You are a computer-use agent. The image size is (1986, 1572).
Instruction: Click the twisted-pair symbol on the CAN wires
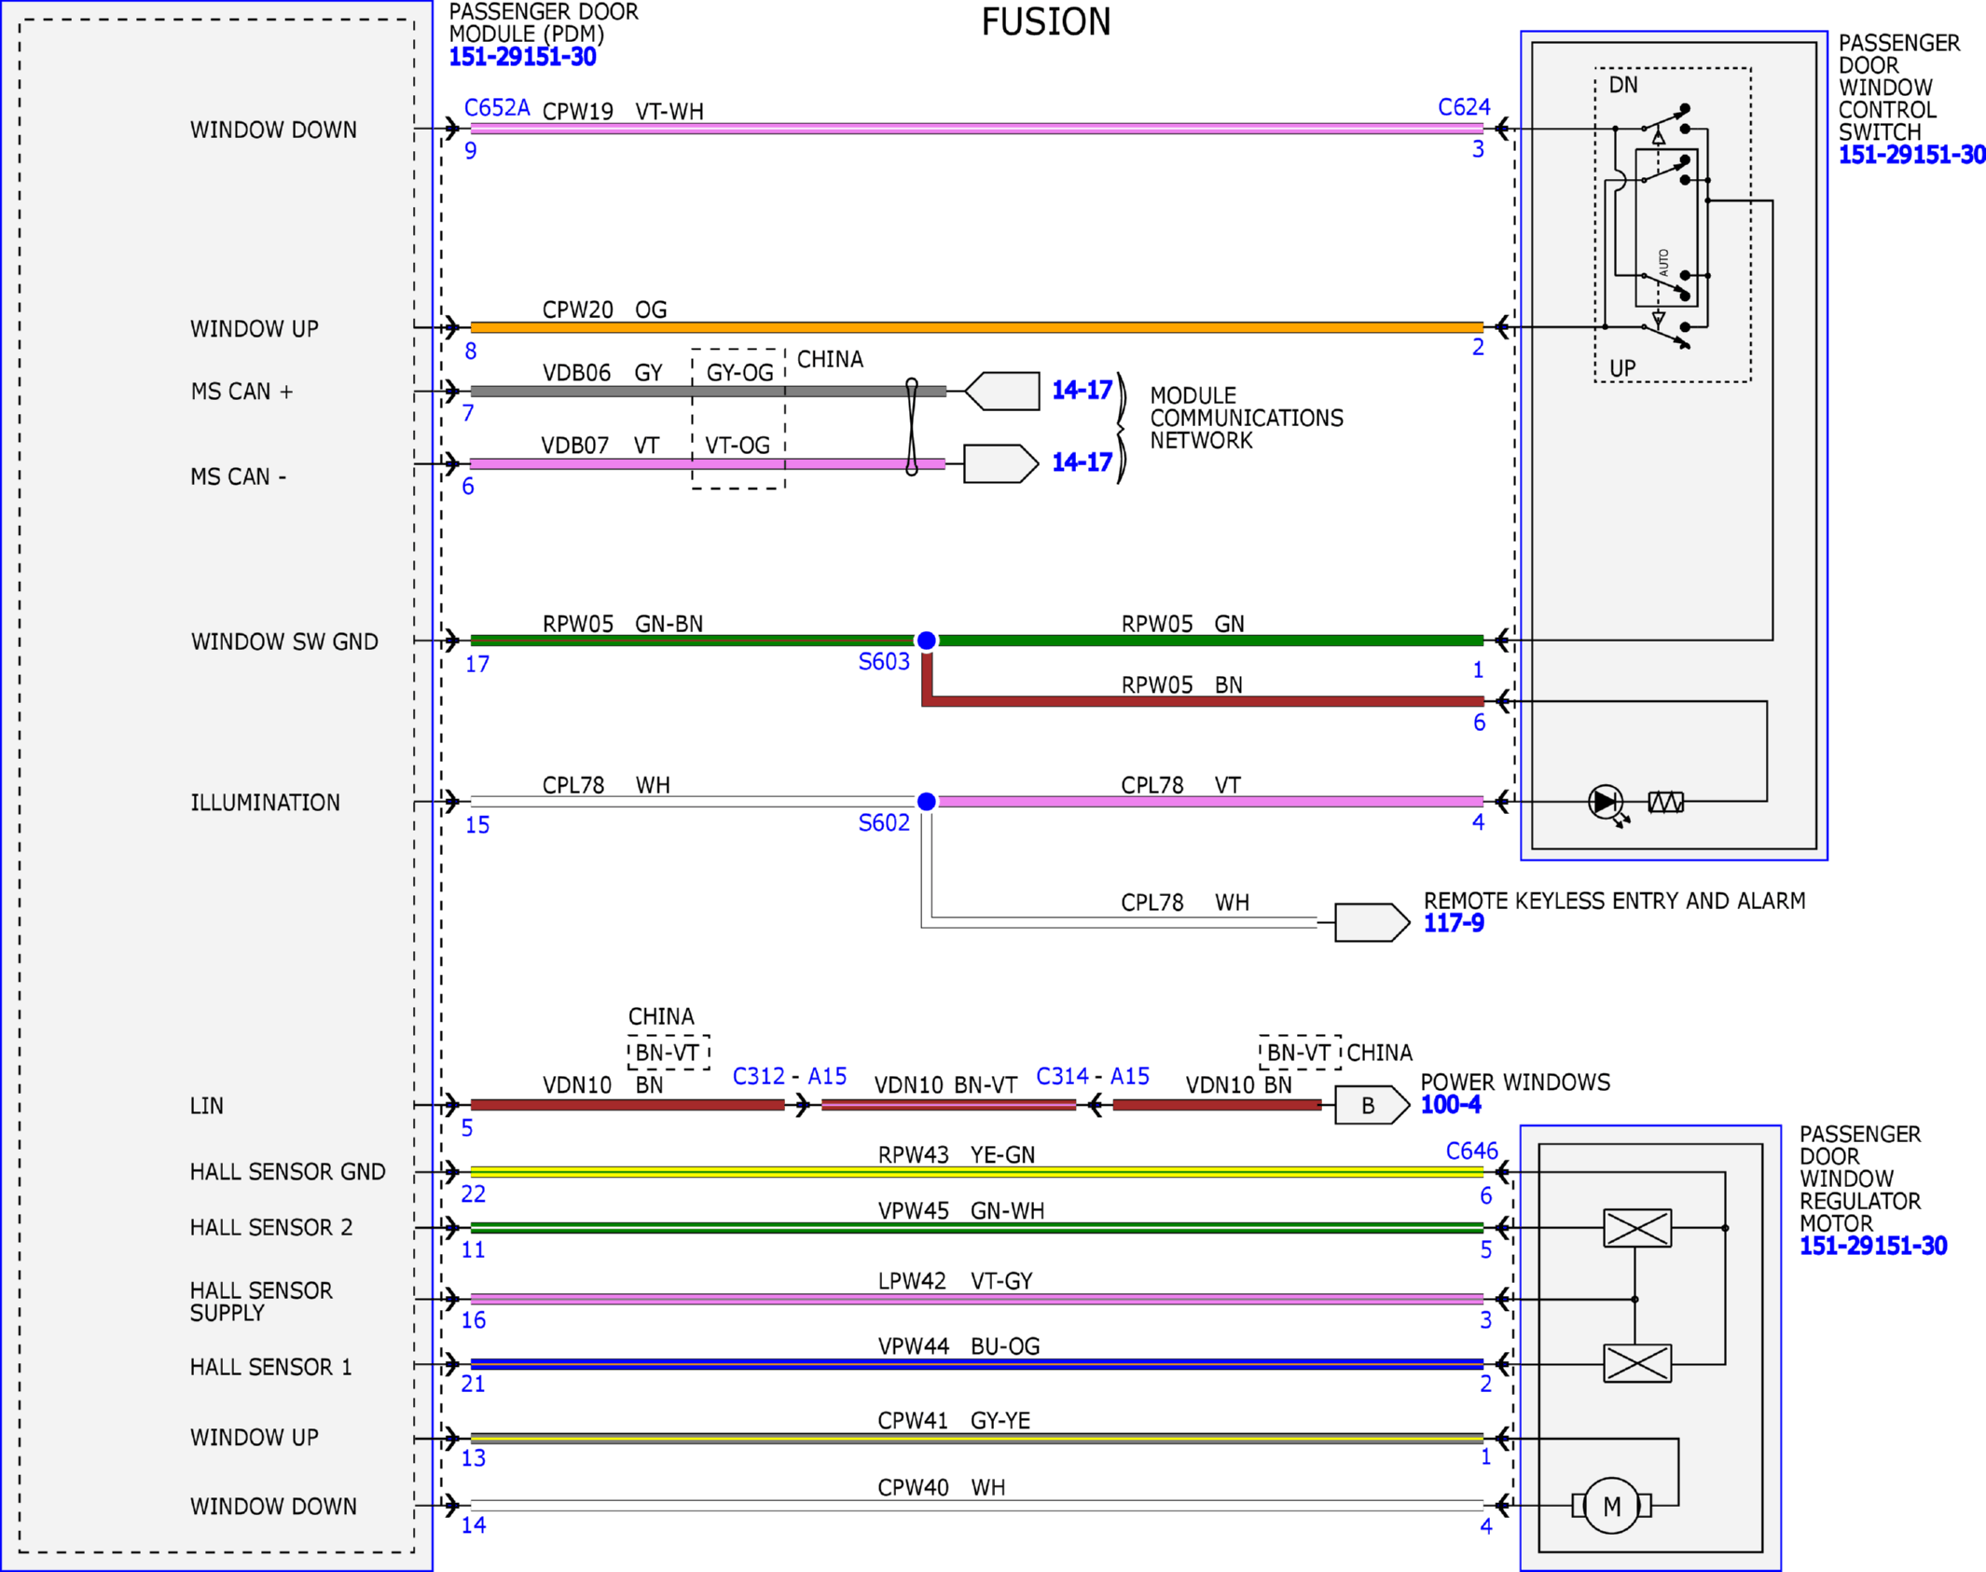[x=912, y=427]
